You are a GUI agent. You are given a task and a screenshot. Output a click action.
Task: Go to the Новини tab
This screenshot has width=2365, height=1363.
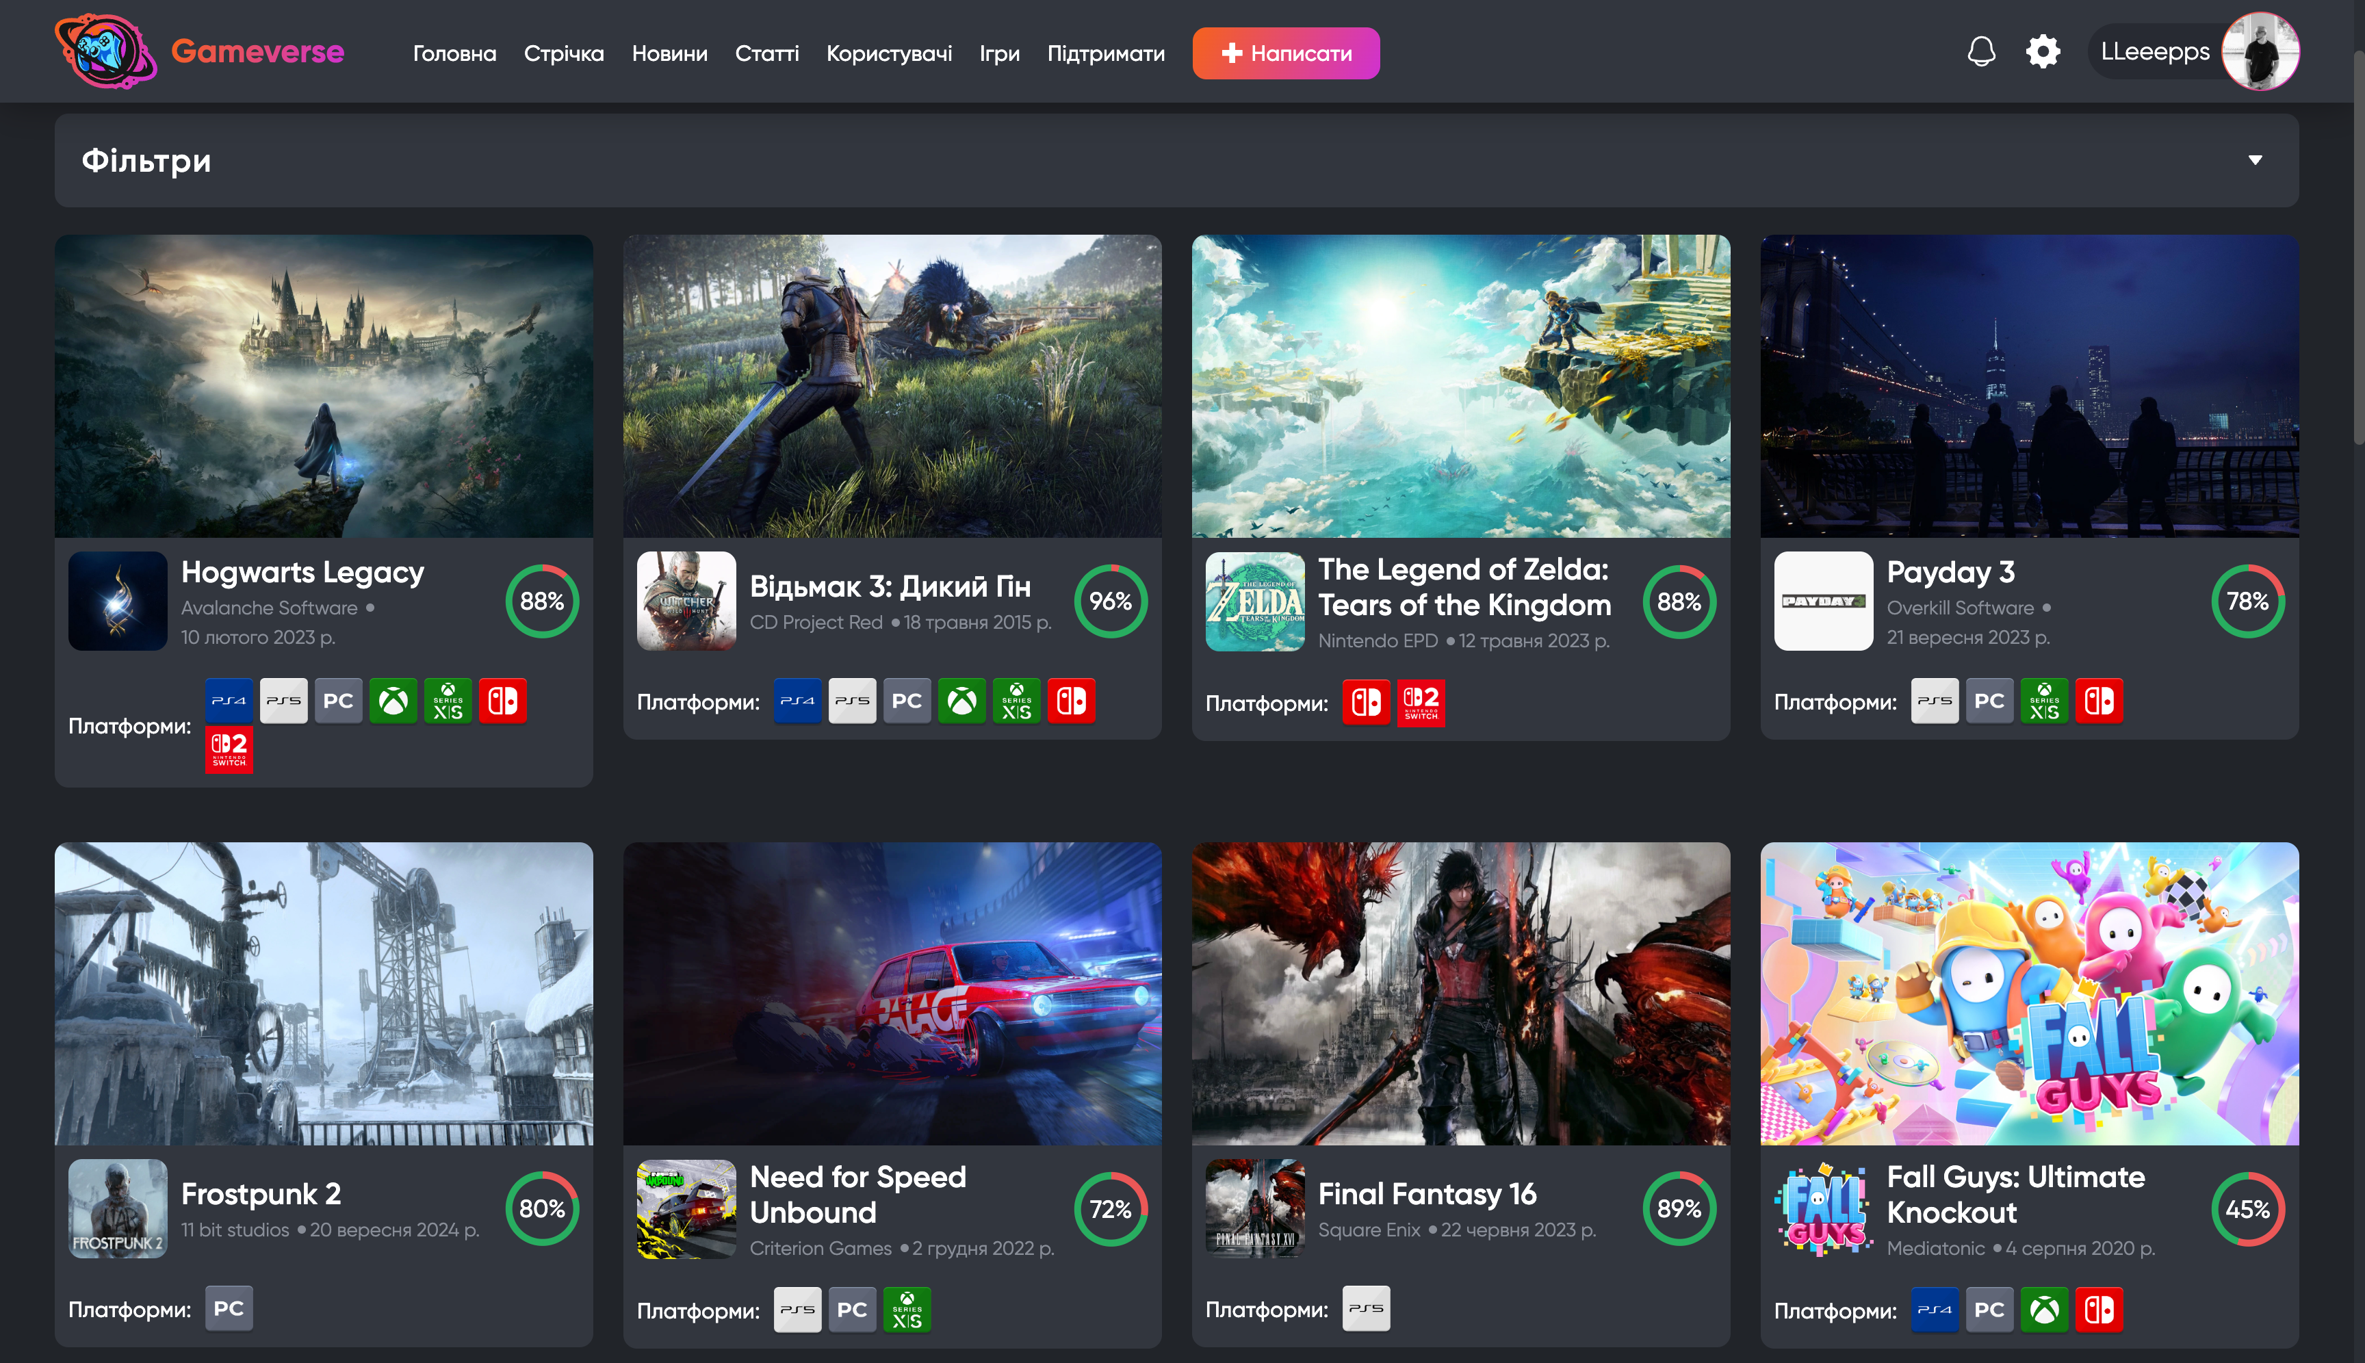click(671, 53)
